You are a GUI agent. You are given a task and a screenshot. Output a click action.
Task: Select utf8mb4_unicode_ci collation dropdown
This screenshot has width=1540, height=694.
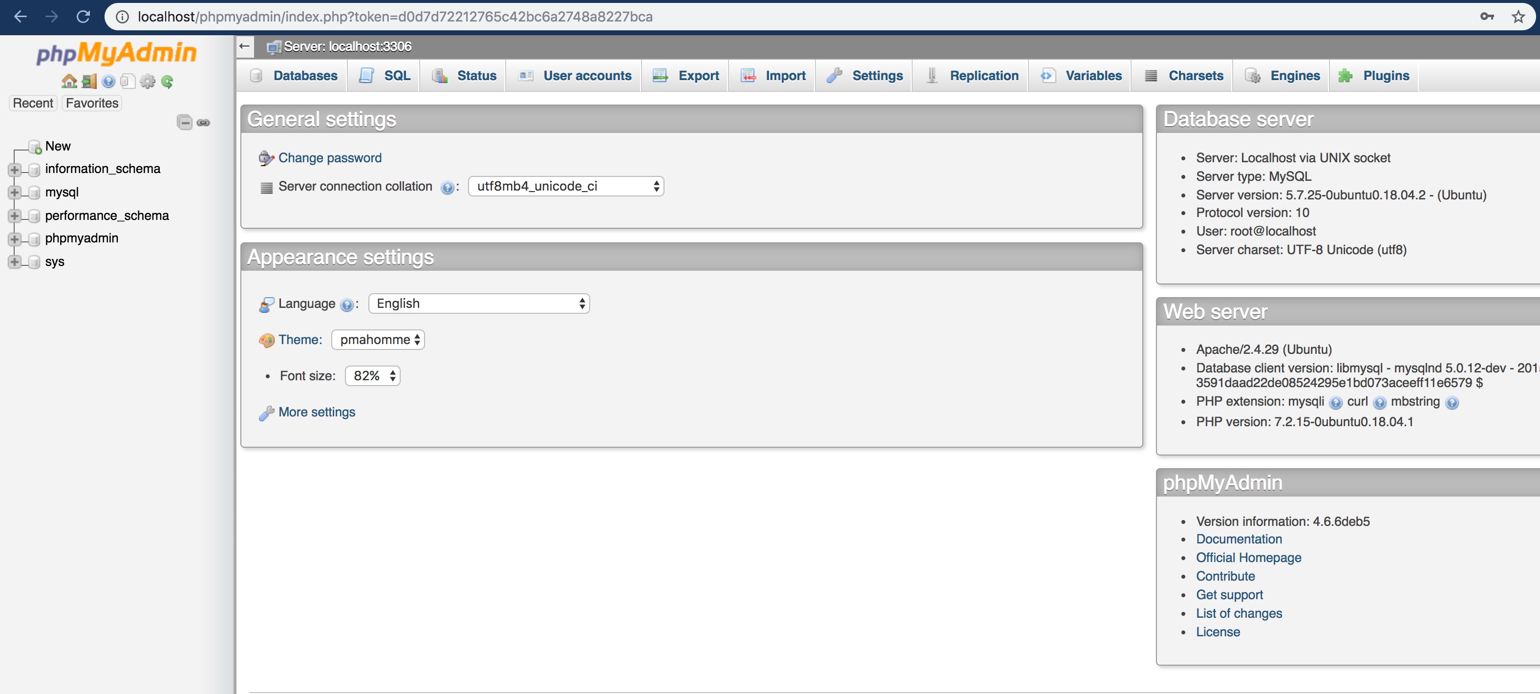coord(564,186)
